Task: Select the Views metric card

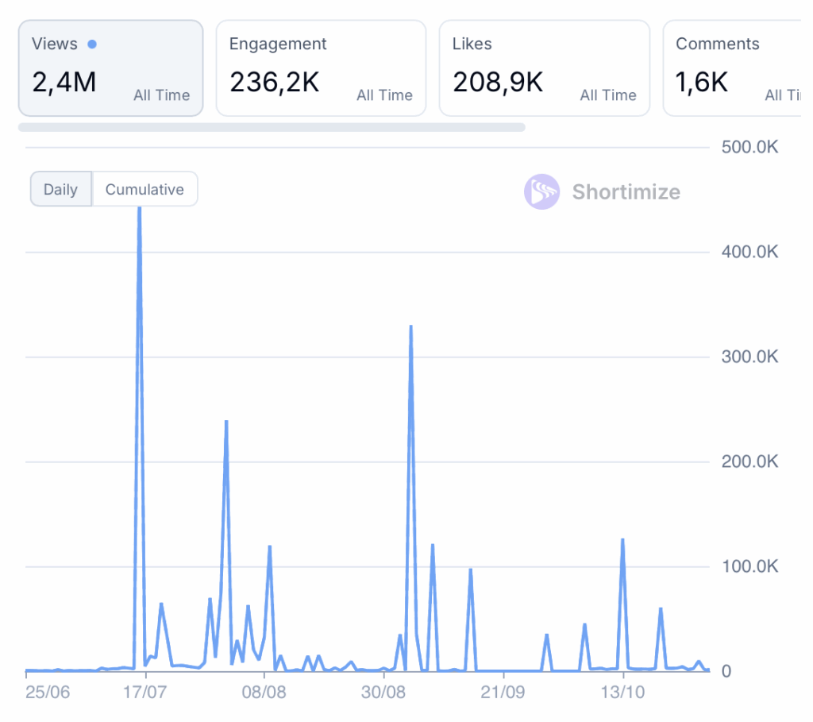Action: click(110, 68)
